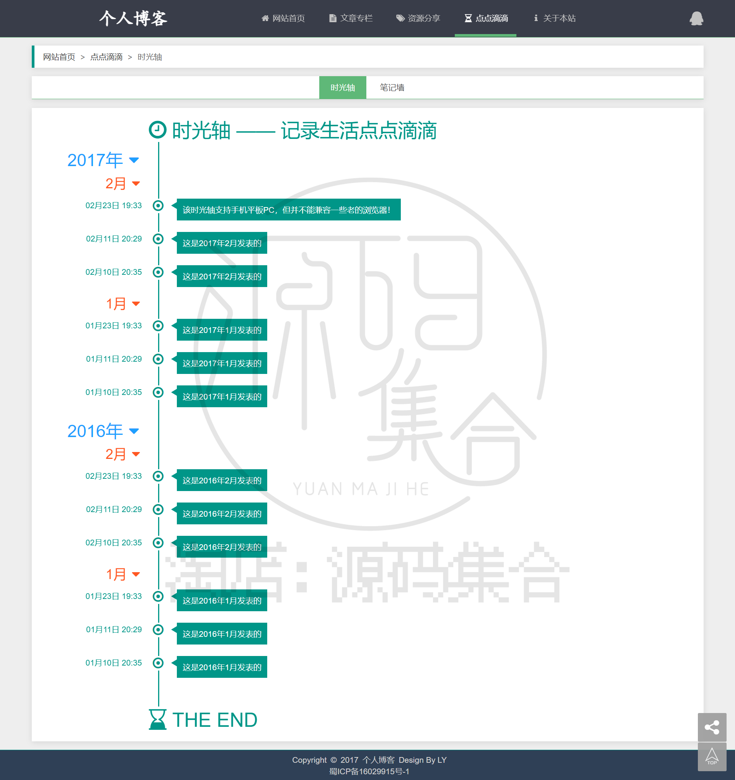Click timeline node for 2016 02月10日 20:35

click(x=158, y=543)
